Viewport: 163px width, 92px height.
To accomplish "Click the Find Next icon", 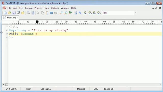I will 66,13.
